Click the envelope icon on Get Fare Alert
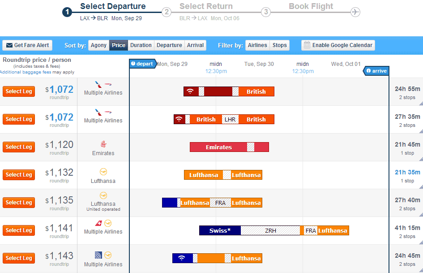The height and width of the screenshot is (273, 423). 9,45
